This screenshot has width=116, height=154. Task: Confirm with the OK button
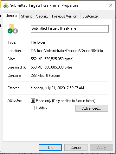[50, 148]
